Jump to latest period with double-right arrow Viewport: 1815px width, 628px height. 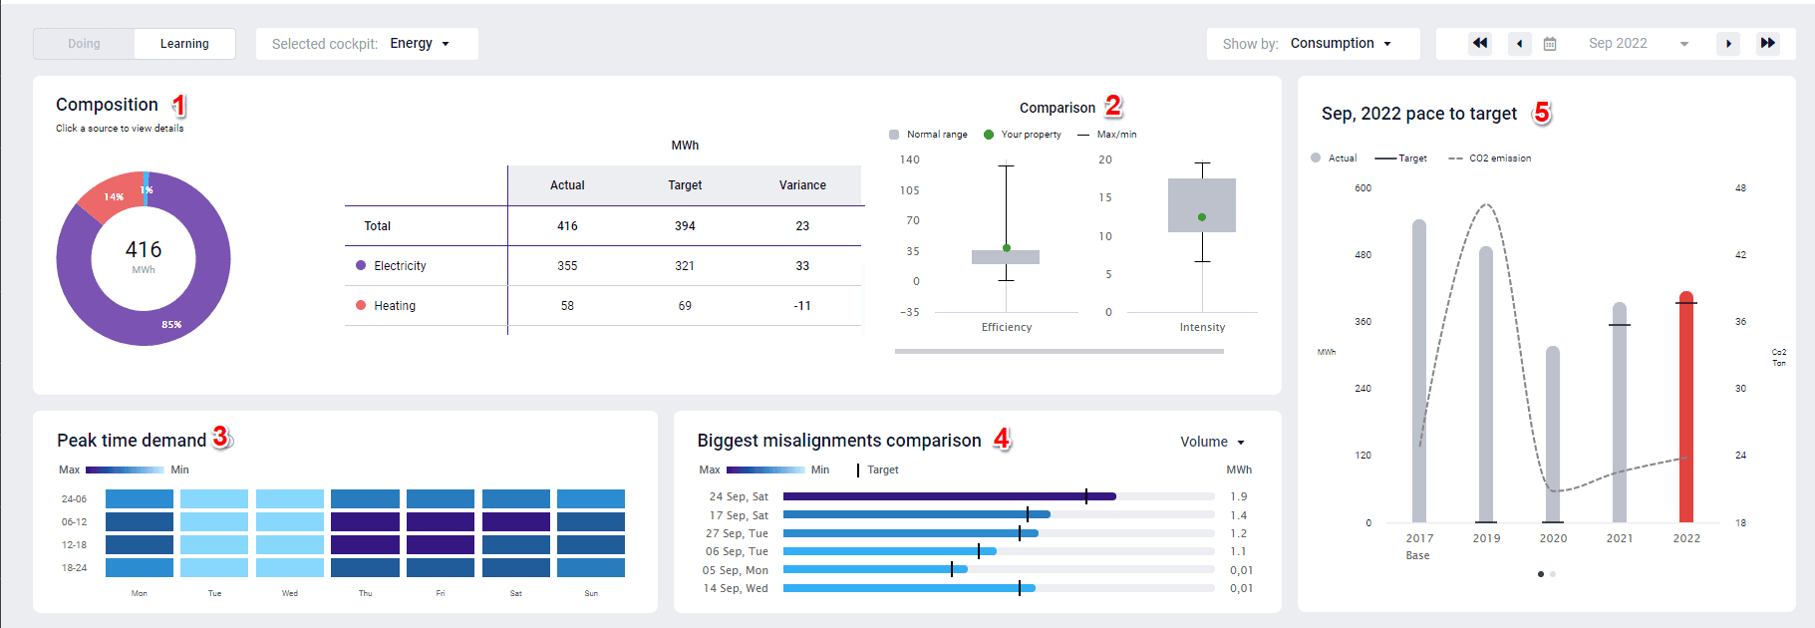(x=1767, y=44)
